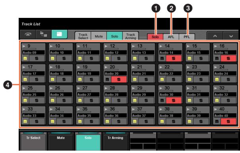Solo track Audio 25

click(x=37, y=100)
